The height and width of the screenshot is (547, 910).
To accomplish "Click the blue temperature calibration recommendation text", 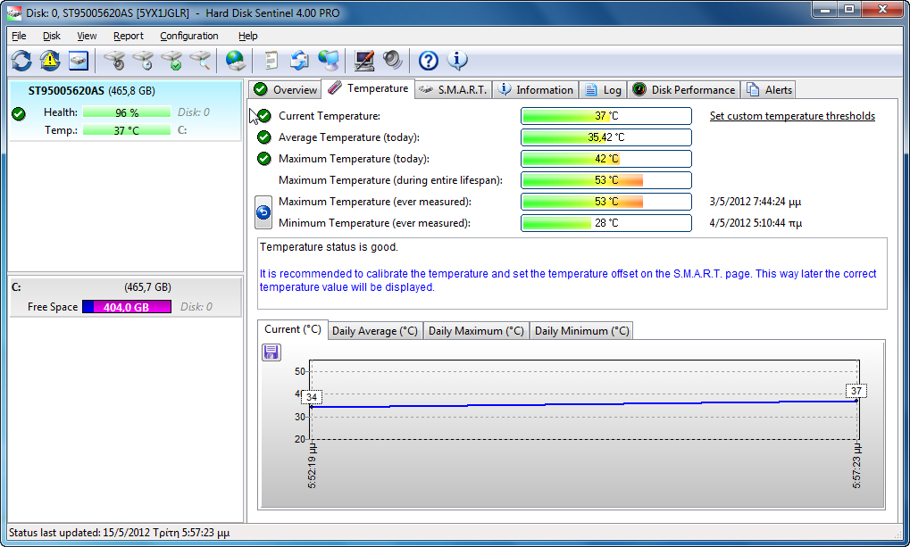I will [x=568, y=280].
